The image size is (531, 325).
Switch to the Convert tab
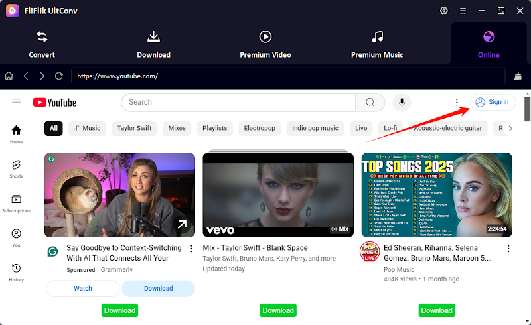click(x=42, y=44)
